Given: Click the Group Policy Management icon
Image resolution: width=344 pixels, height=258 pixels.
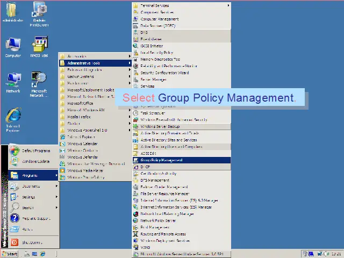Looking at the screenshot, I should coord(136,160).
